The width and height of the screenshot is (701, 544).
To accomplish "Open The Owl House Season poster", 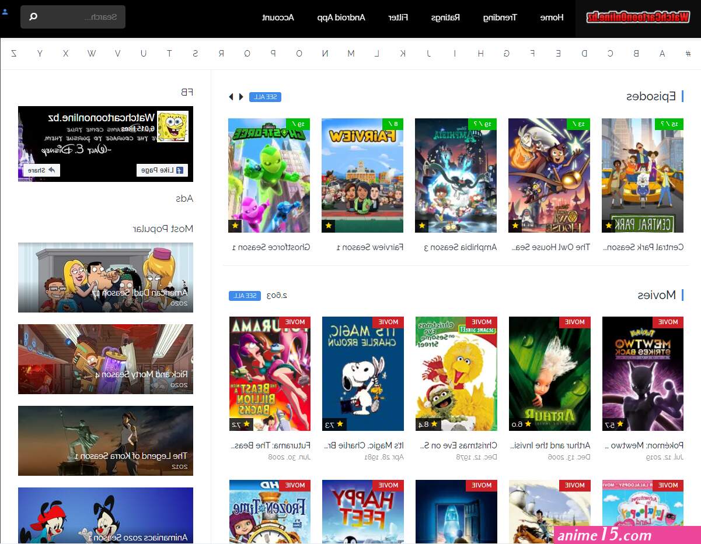I will (549, 176).
